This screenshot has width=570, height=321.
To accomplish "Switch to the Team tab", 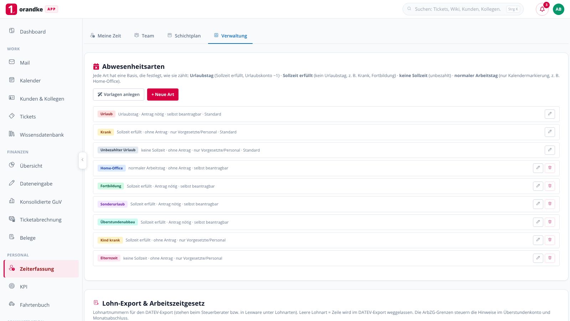I will pos(144,36).
